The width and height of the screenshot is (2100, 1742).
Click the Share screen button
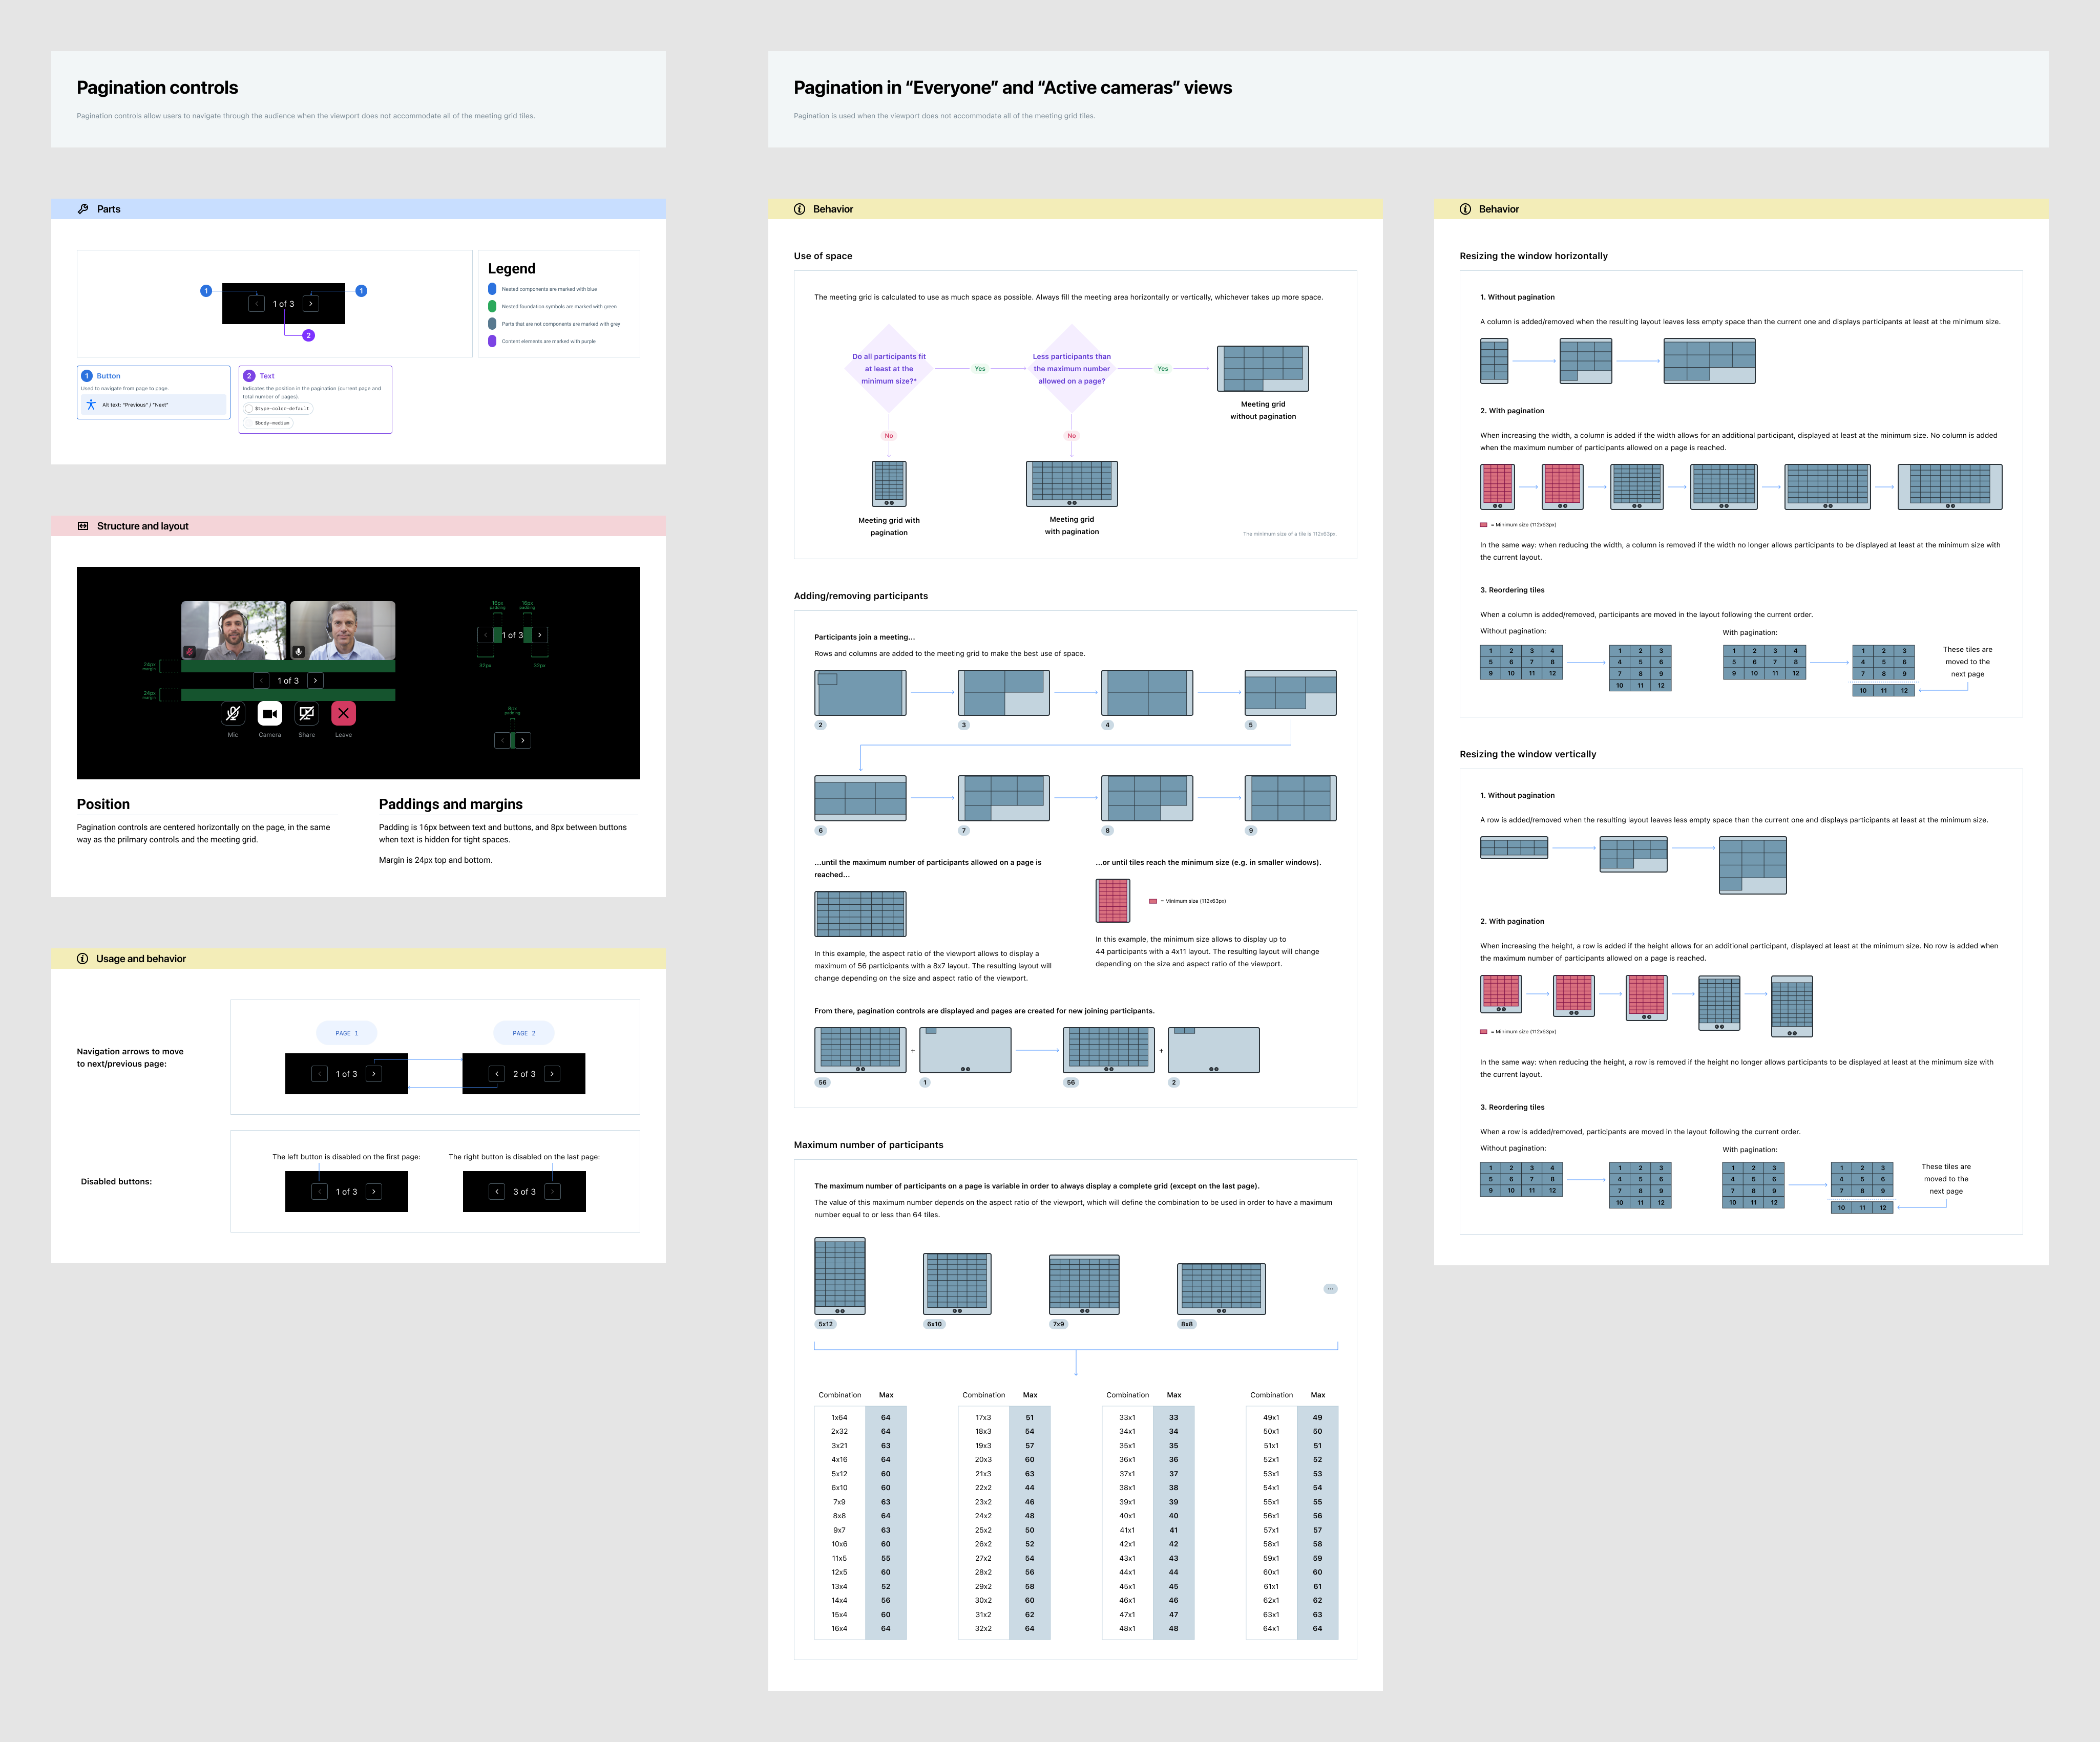[307, 713]
